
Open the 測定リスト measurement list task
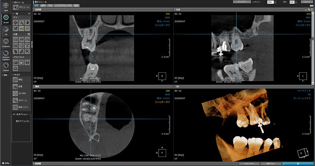click(21, 107)
